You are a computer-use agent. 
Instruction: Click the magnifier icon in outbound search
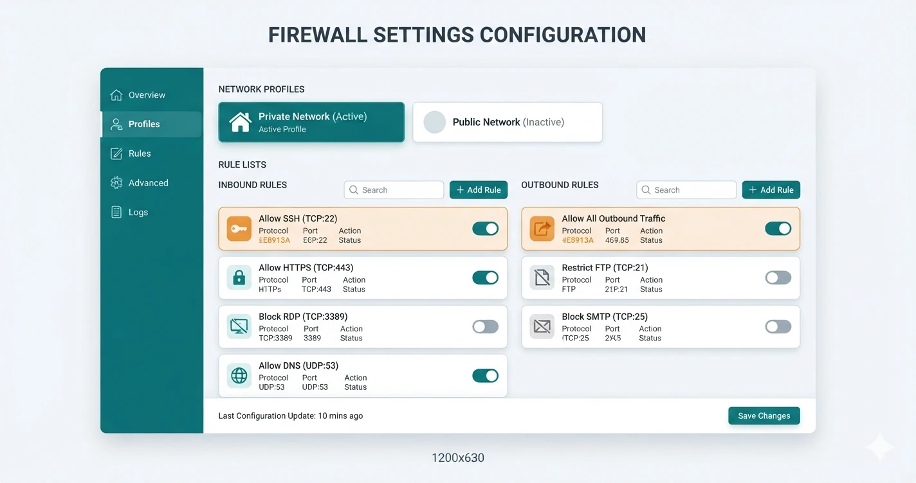tap(646, 190)
